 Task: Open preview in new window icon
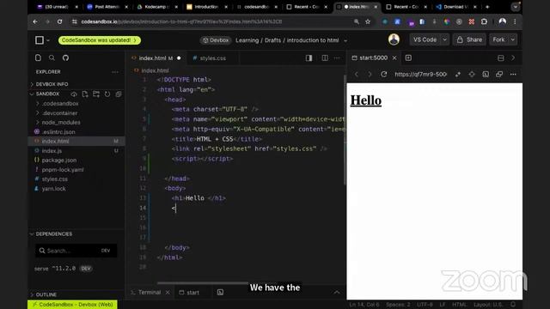(x=499, y=75)
